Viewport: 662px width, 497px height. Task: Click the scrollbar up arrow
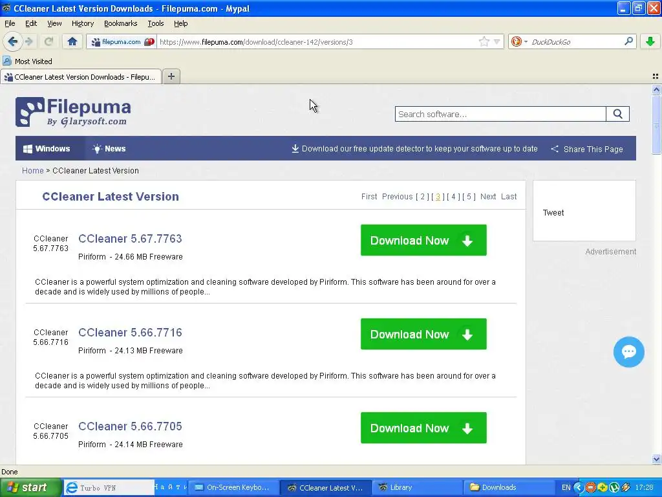[656, 89]
